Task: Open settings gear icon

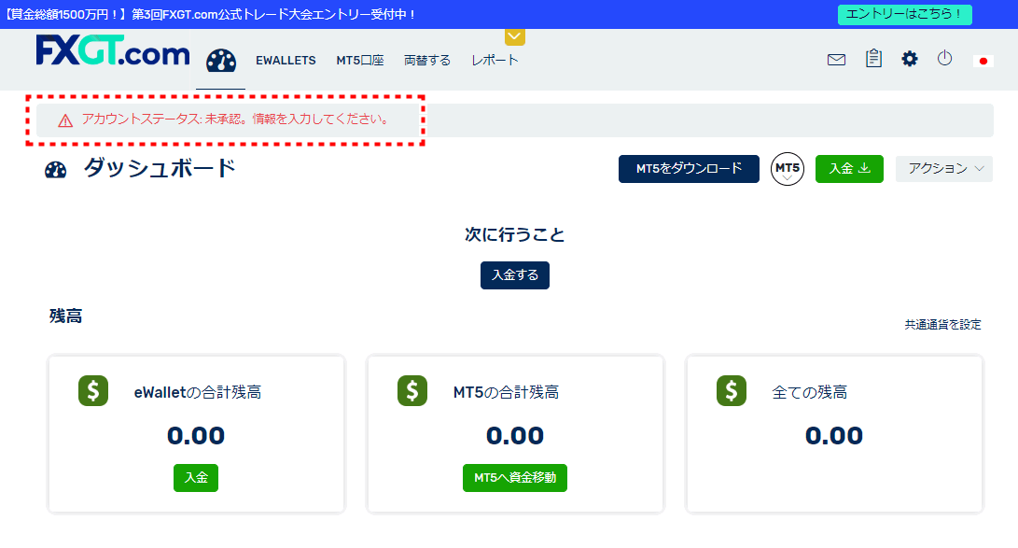Action: (x=910, y=59)
